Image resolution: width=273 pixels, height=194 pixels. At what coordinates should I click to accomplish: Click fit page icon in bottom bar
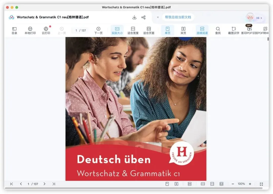point(221,184)
